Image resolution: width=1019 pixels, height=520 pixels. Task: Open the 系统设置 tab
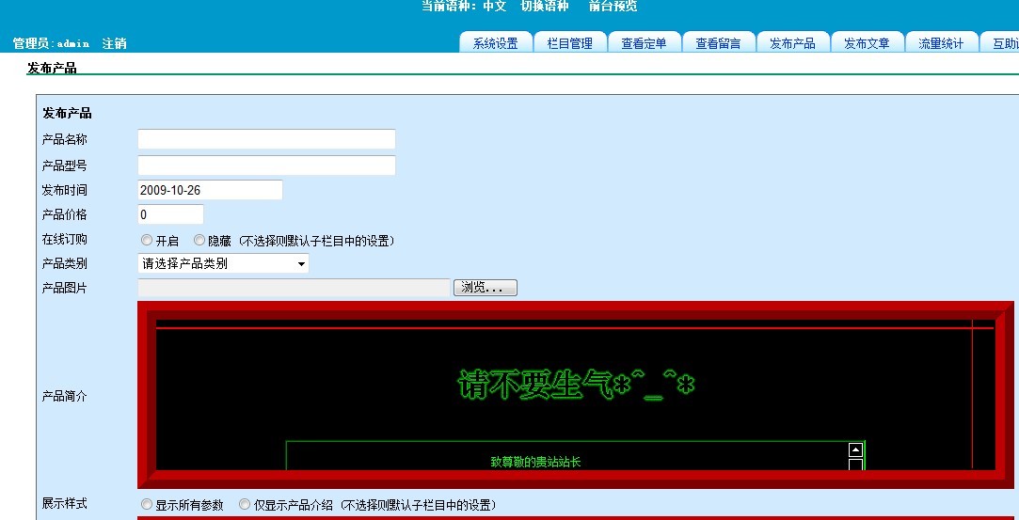[x=495, y=43]
